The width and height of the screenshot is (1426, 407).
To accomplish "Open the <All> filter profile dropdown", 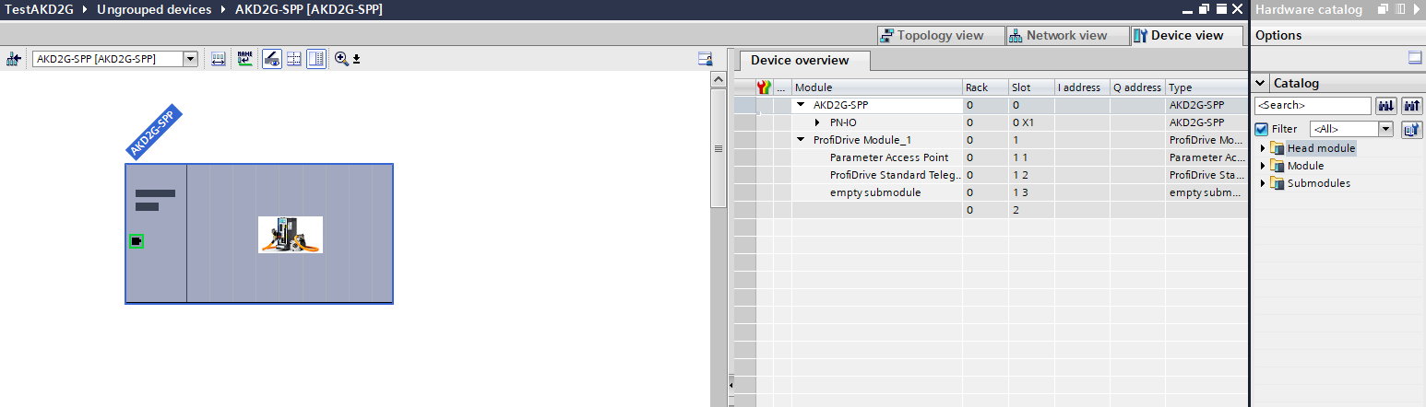I will [x=1385, y=129].
